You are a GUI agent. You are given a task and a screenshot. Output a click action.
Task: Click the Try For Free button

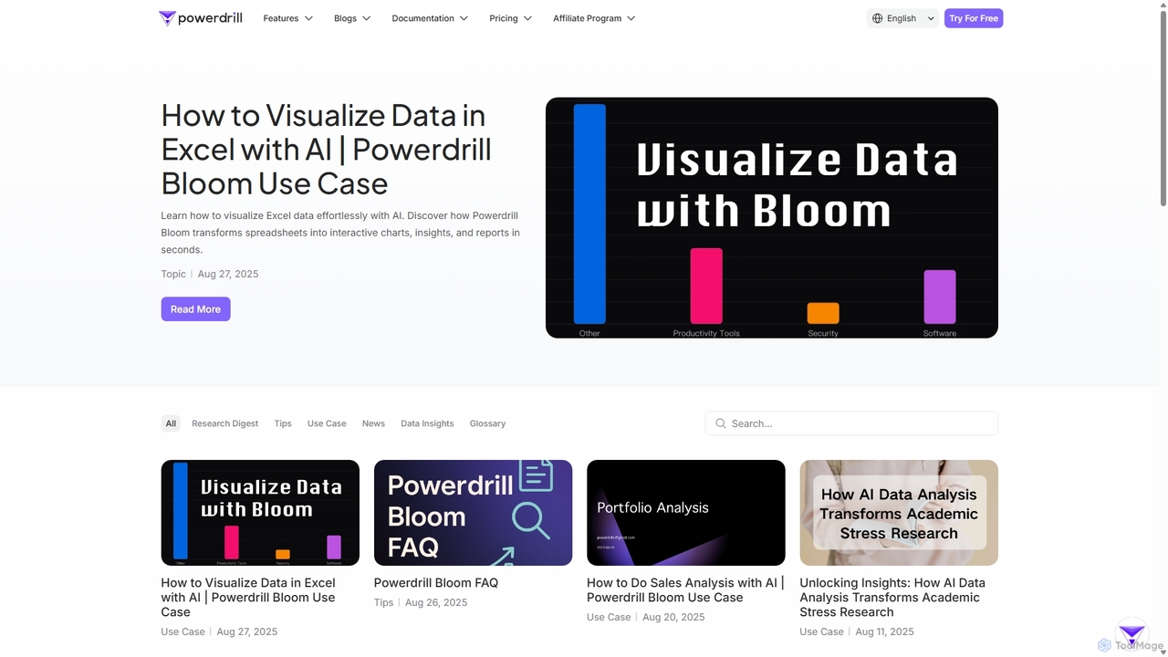pyautogui.click(x=974, y=18)
